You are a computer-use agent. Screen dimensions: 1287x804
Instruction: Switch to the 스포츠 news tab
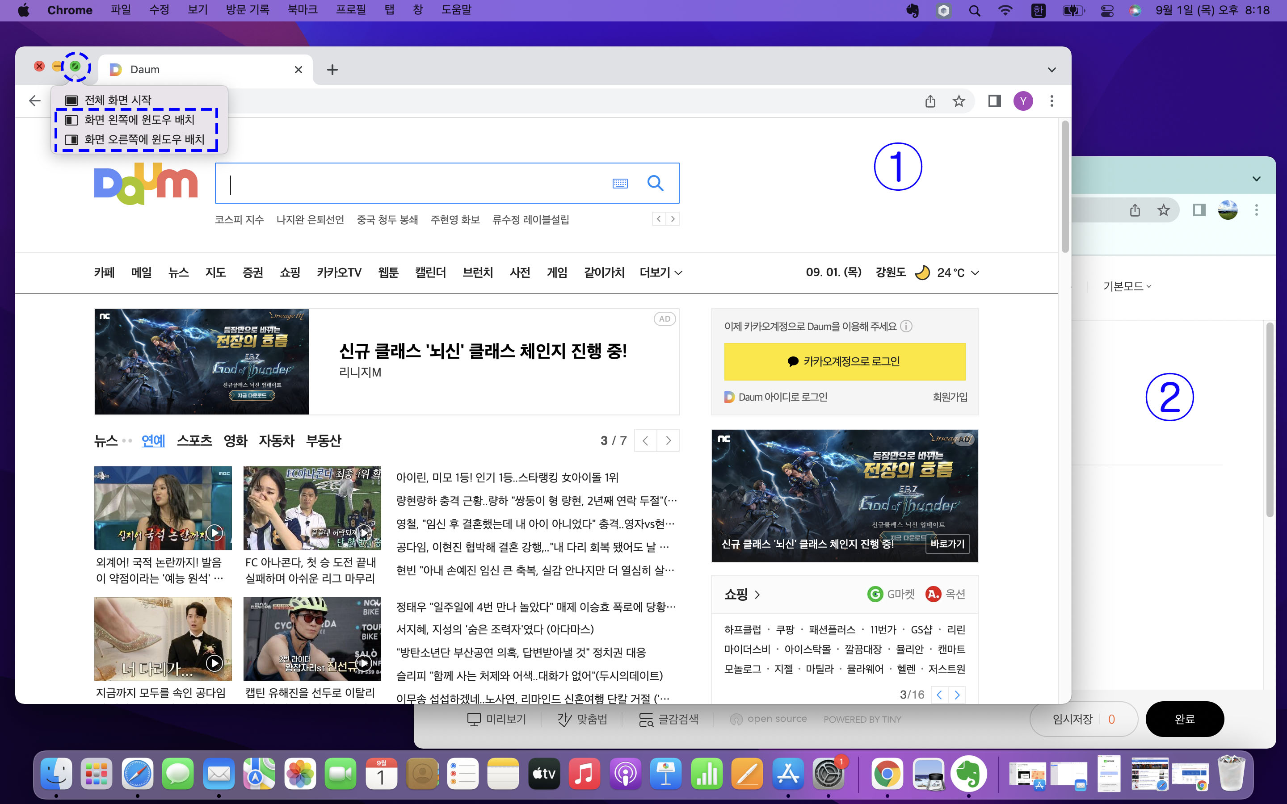pyautogui.click(x=194, y=441)
